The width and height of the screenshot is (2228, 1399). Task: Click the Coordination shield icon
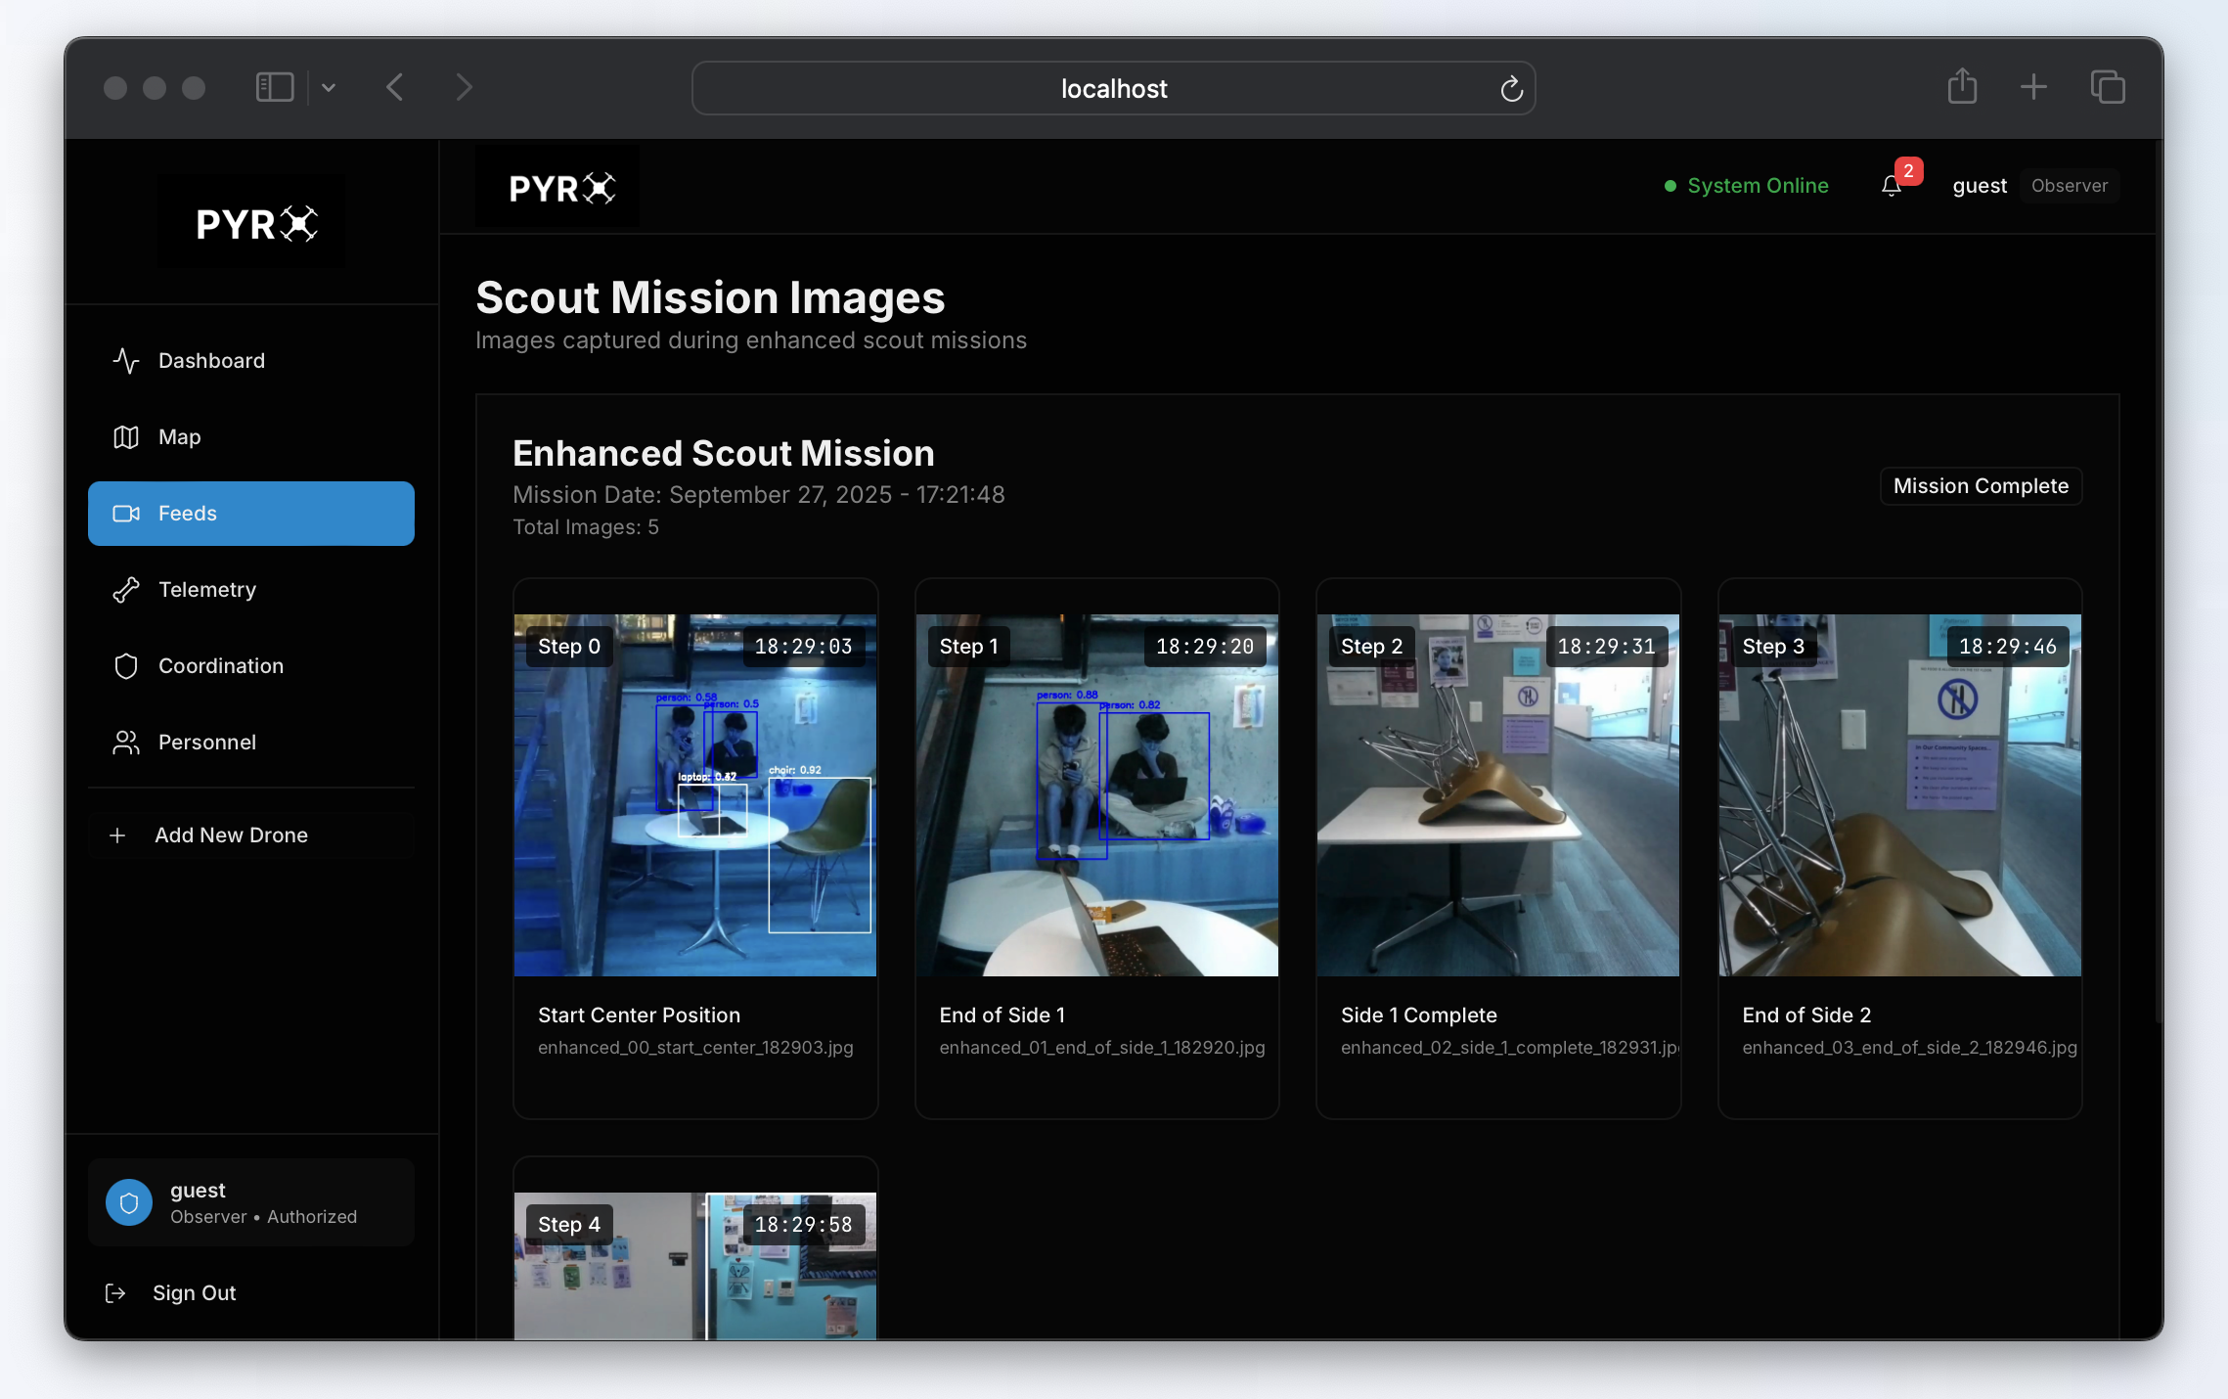126,666
